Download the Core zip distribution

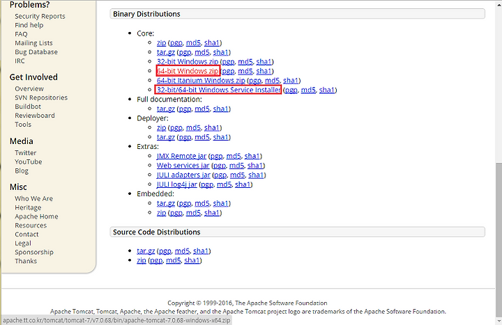pos(161,42)
